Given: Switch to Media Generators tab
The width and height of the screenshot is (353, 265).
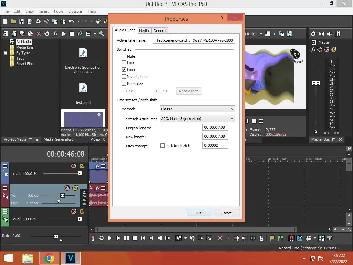Looking at the screenshot, I should (59, 139).
